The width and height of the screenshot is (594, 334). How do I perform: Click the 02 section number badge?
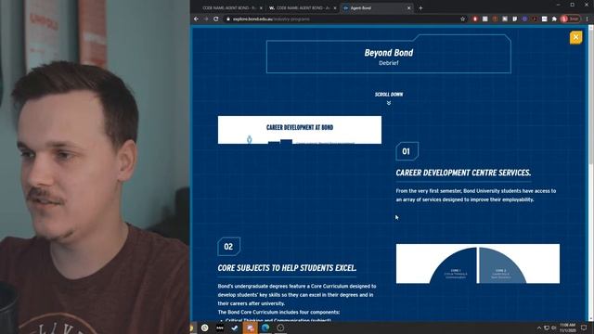click(x=229, y=247)
